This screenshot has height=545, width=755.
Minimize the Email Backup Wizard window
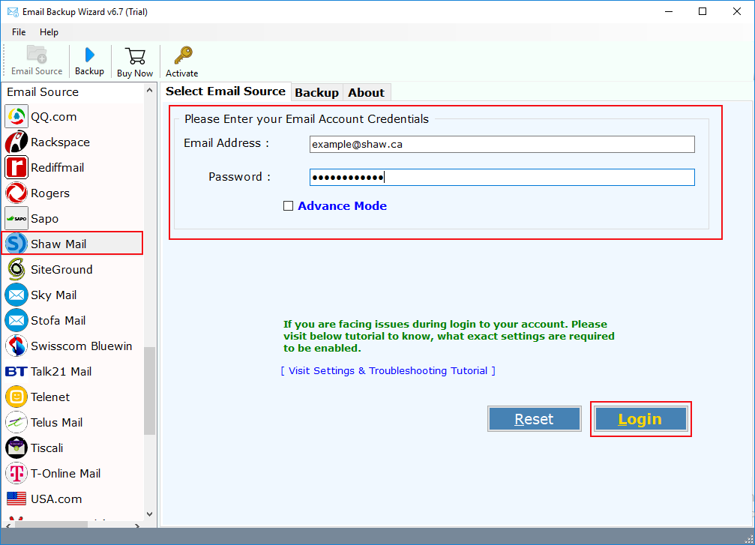pos(669,11)
